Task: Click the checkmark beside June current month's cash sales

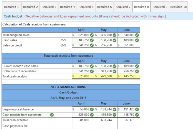Action: click(x=137, y=66)
